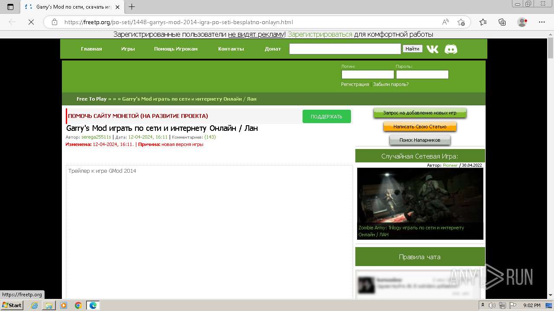Open the Контакты menu item
The height and width of the screenshot is (311, 554).
231,49
